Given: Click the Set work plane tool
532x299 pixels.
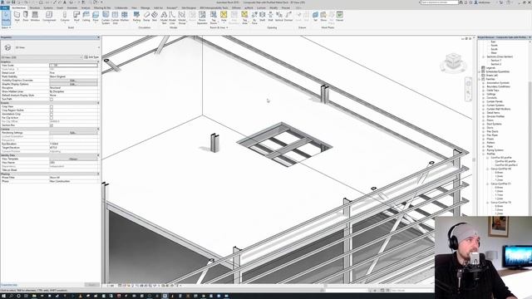Looking at the screenshot, I should click(x=315, y=17).
